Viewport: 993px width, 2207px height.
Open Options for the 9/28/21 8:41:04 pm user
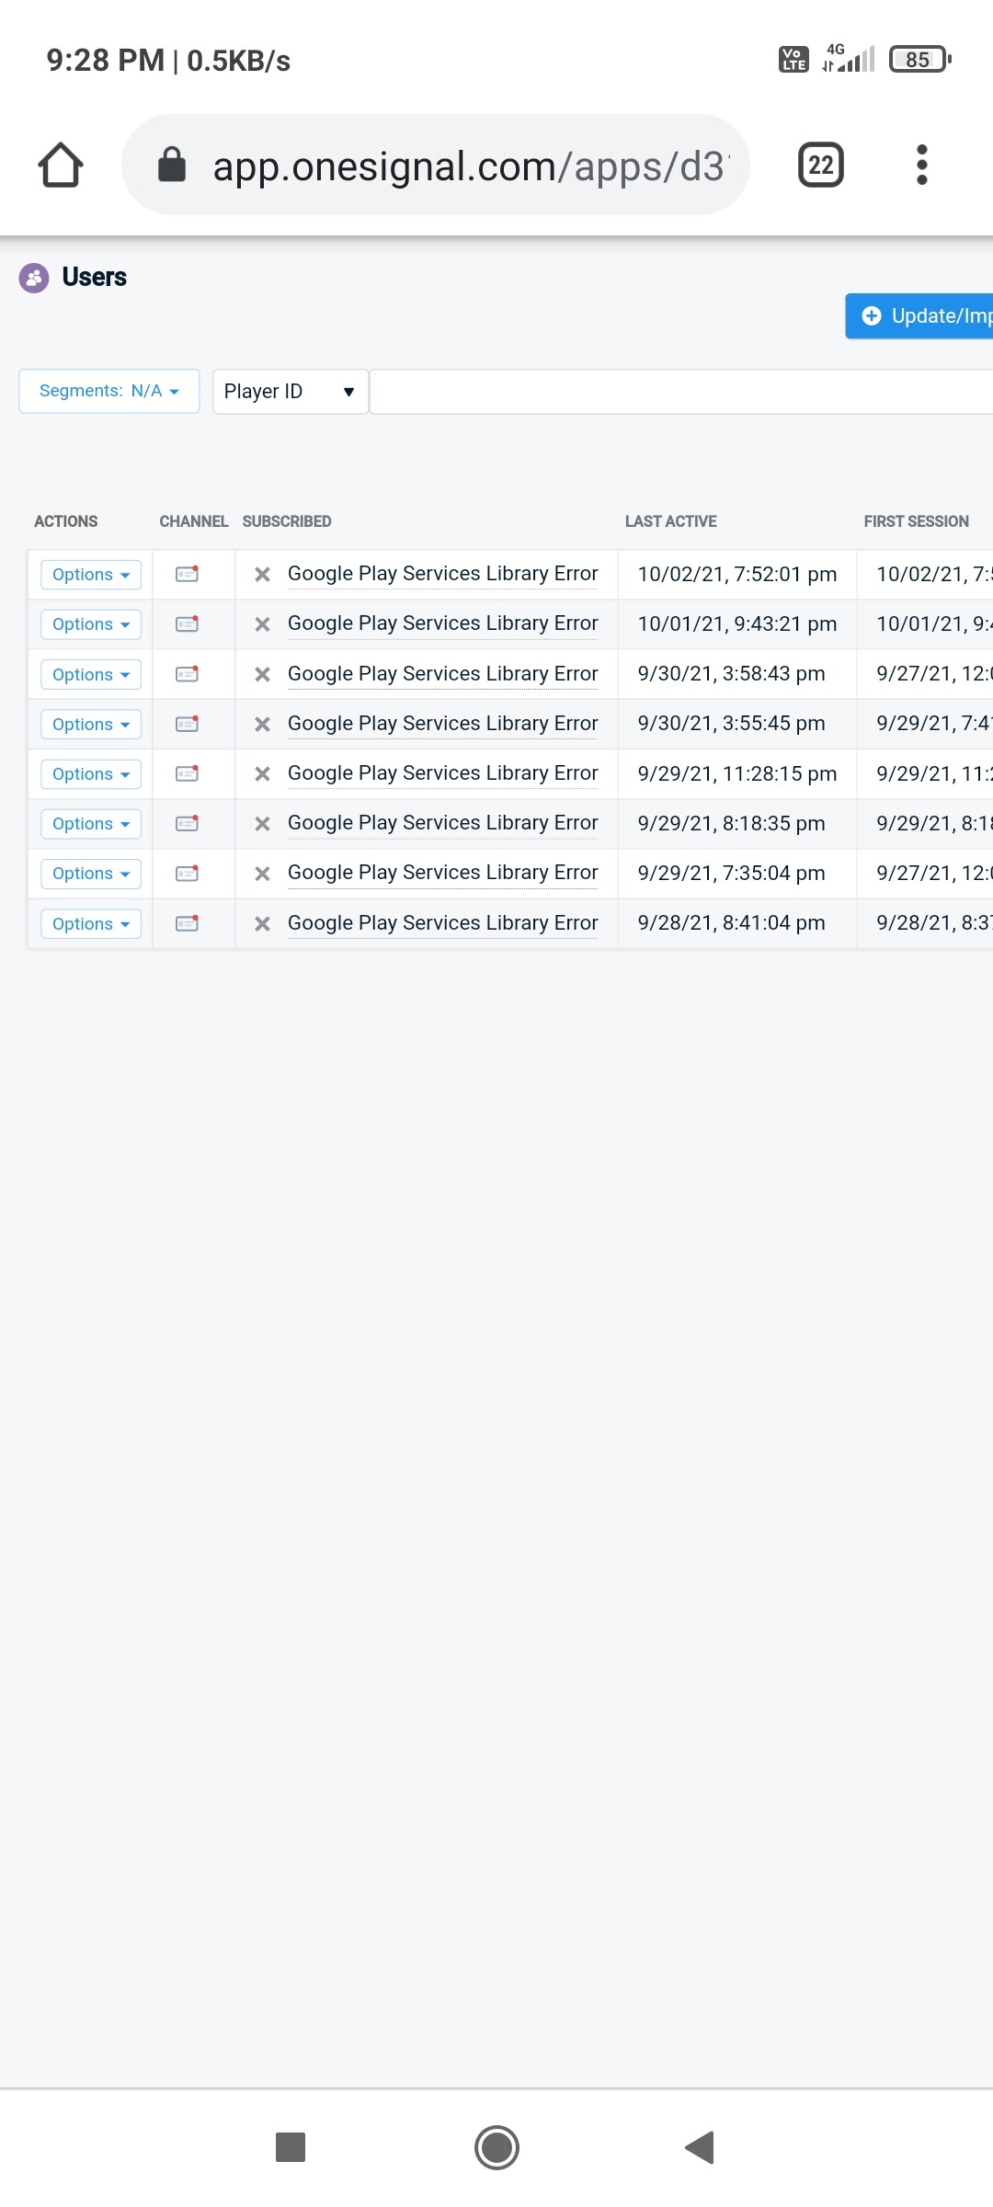pos(91,924)
